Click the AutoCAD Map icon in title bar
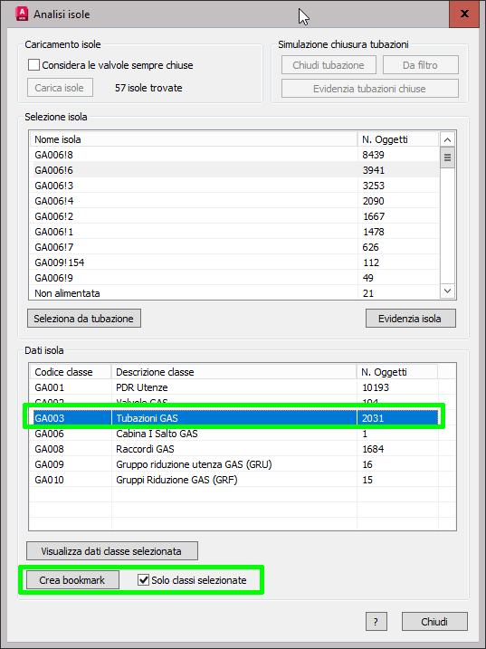Image resolution: width=486 pixels, height=649 pixels. pos(22,14)
